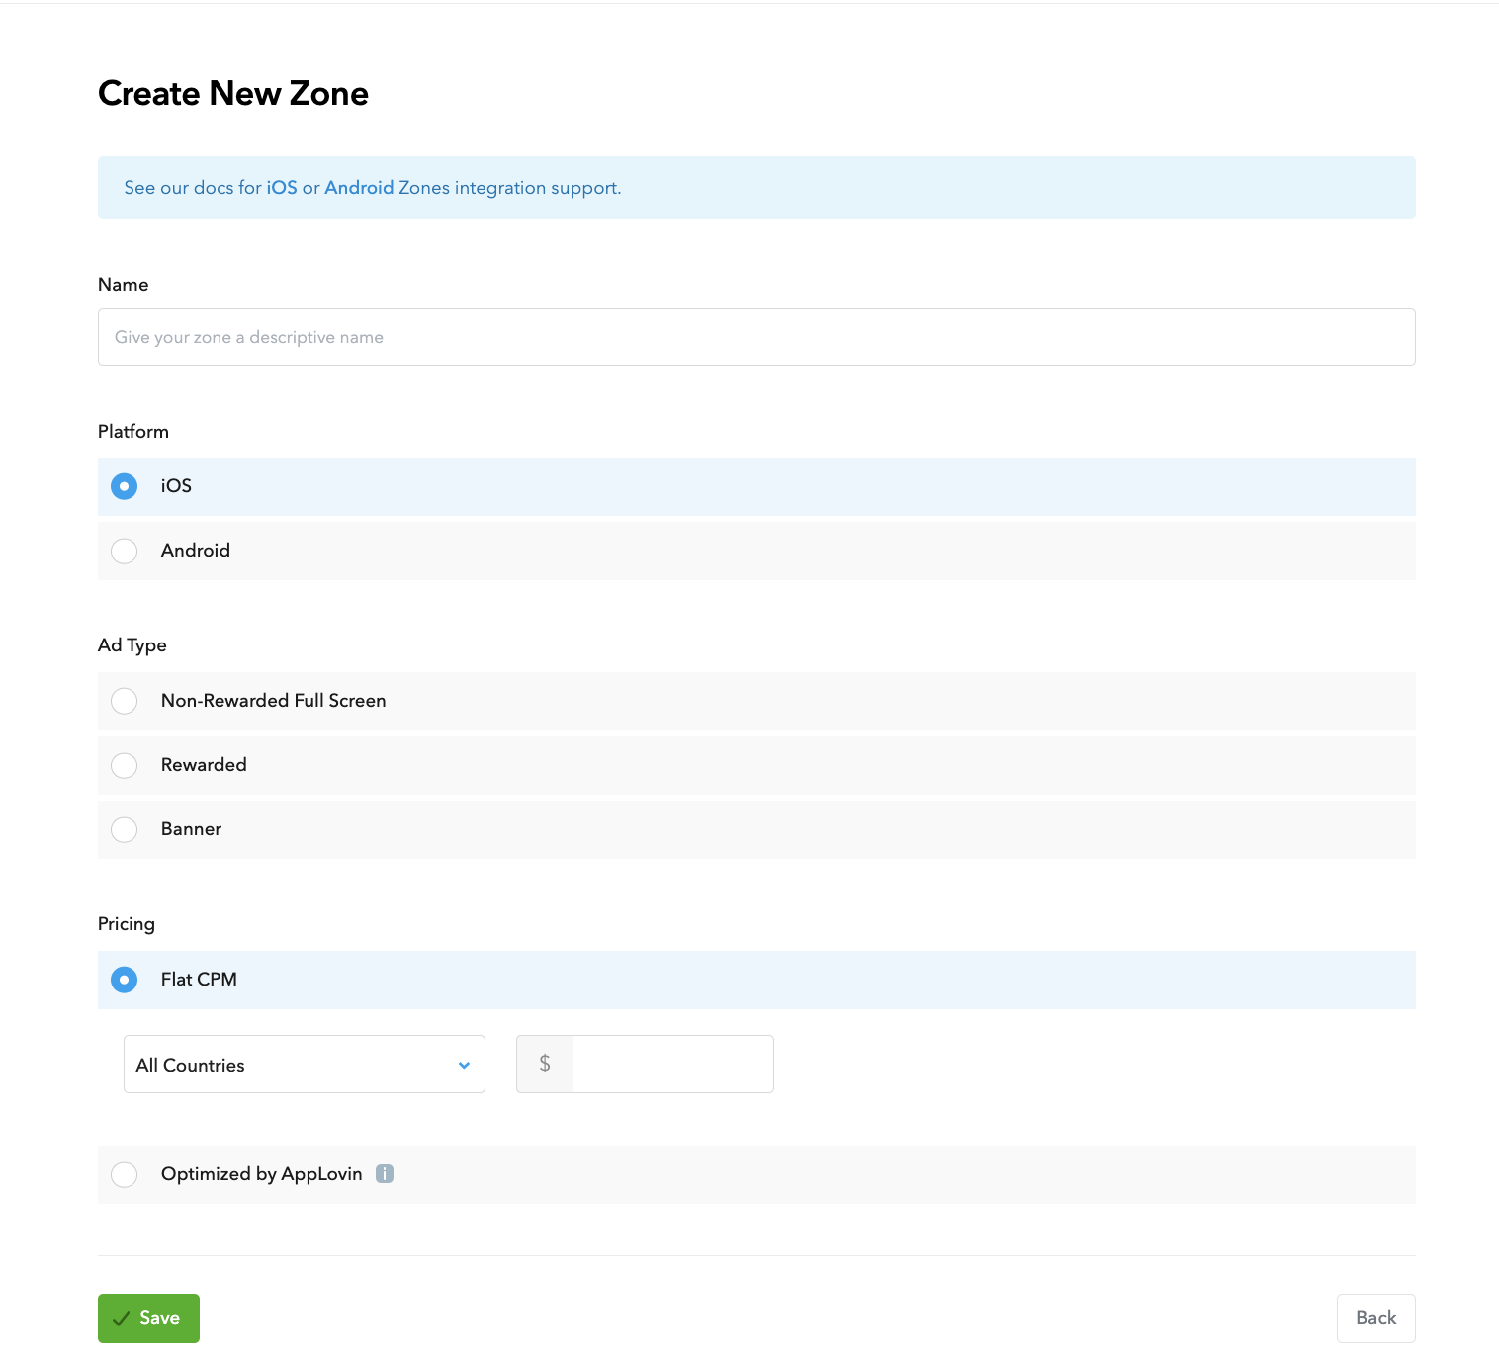This screenshot has width=1499, height=1372.
Task: Open the All Countries dropdown
Action: (297, 1065)
